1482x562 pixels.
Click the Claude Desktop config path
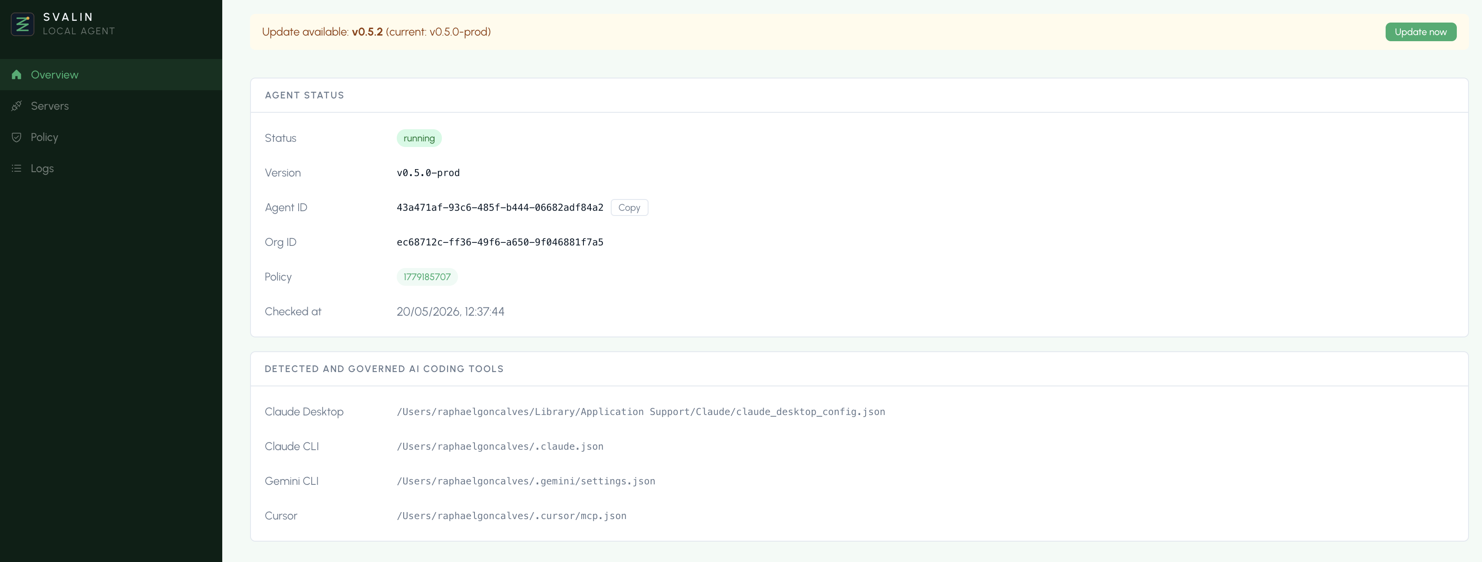pos(641,412)
